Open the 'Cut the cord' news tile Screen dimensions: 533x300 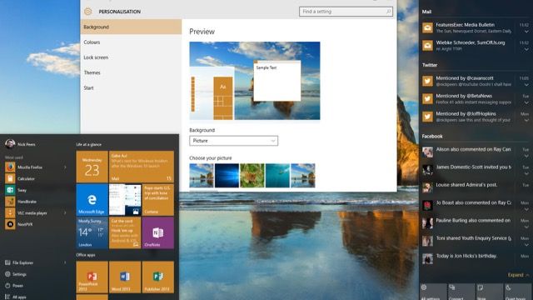click(125, 233)
